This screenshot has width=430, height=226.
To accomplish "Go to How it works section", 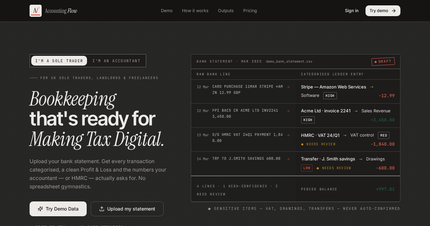I will click(195, 11).
